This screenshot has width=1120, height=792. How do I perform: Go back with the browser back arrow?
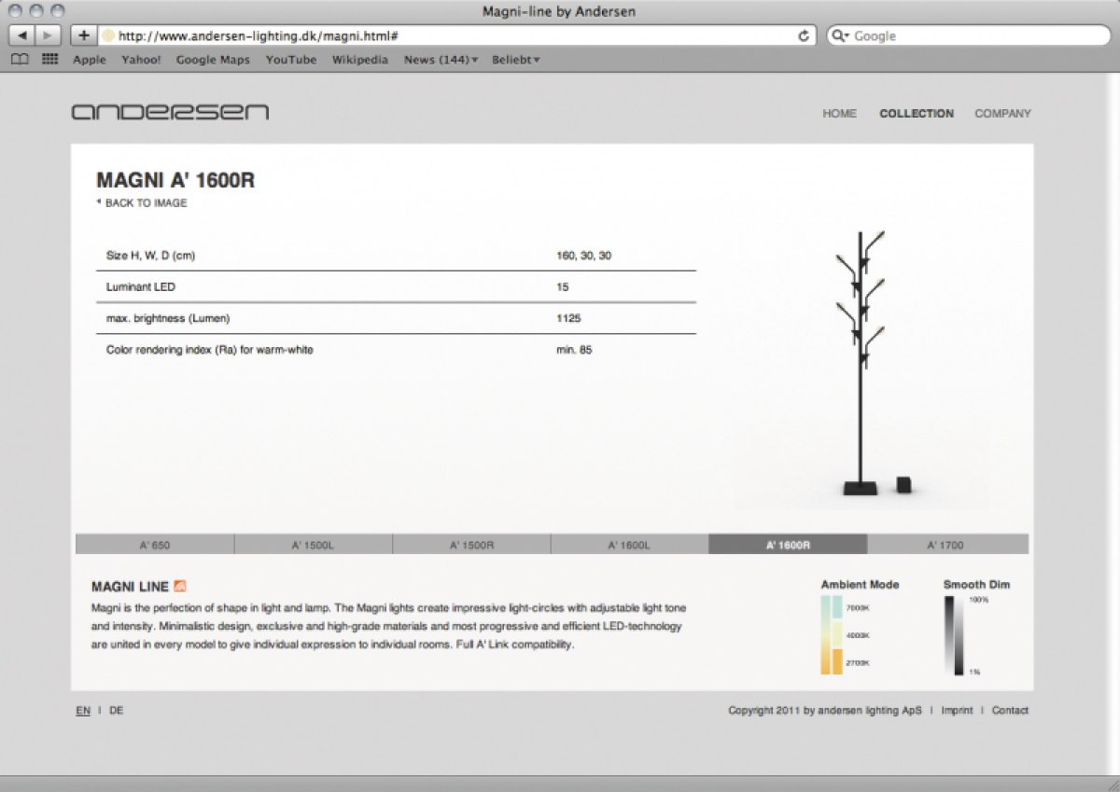tap(21, 35)
